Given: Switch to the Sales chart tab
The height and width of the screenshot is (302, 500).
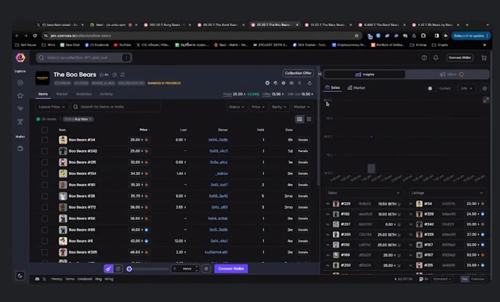Looking at the screenshot, I should (x=332, y=88).
